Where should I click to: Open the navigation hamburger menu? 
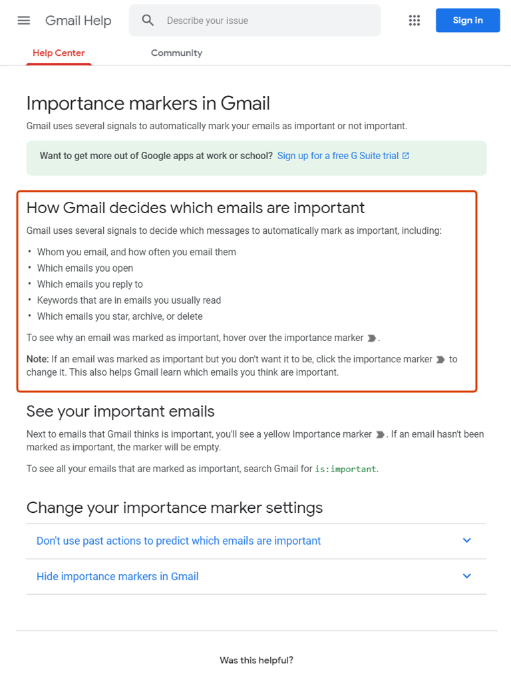click(x=23, y=20)
